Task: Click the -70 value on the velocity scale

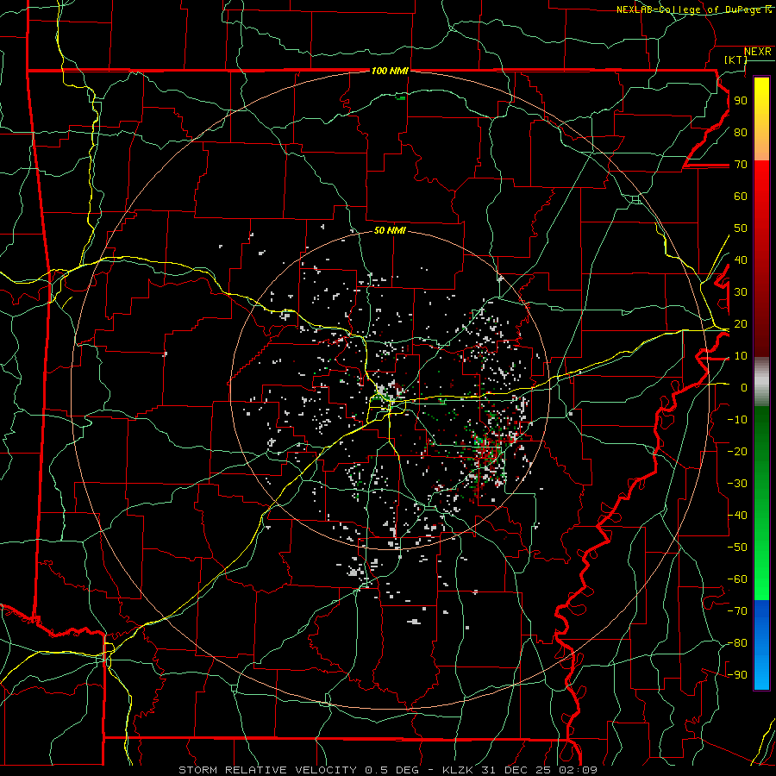Action: [x=737, y=611]
